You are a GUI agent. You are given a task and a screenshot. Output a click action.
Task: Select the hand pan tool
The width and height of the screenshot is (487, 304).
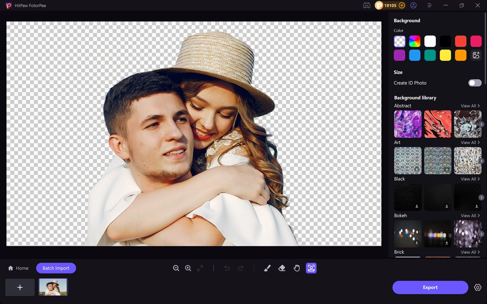(x=297, y=268)
